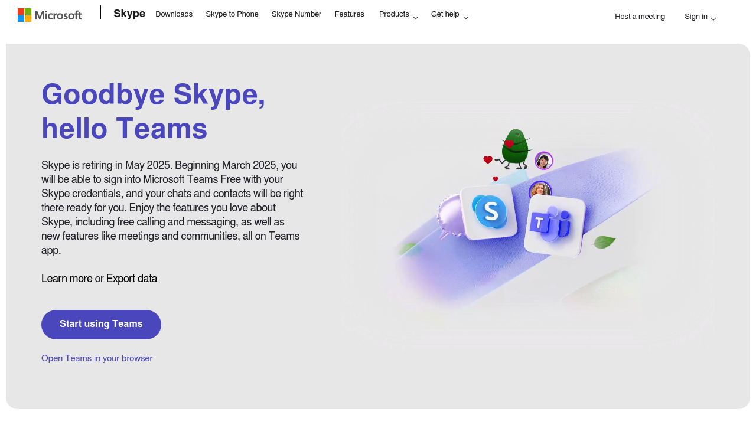Open the Features page
756x425 pixels.
pyautogui.click(x=350, y=14)
